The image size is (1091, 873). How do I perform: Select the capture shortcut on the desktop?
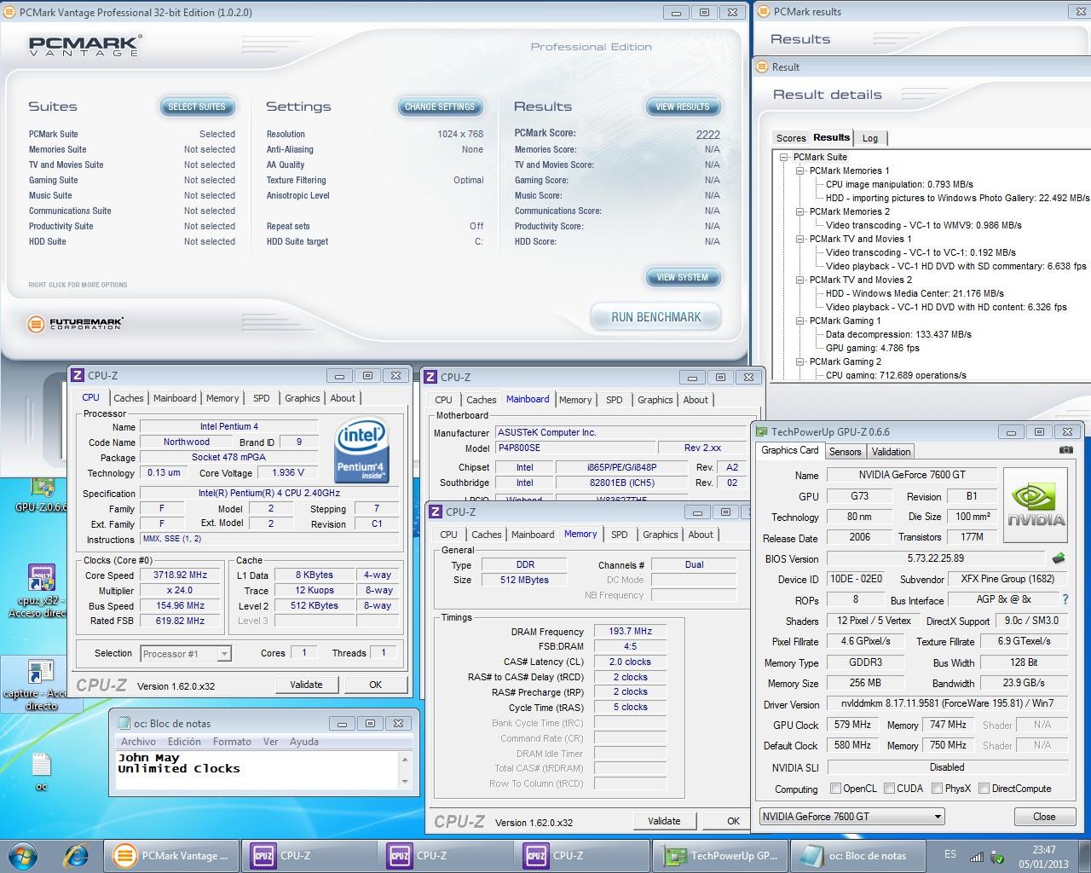point(40,685)
